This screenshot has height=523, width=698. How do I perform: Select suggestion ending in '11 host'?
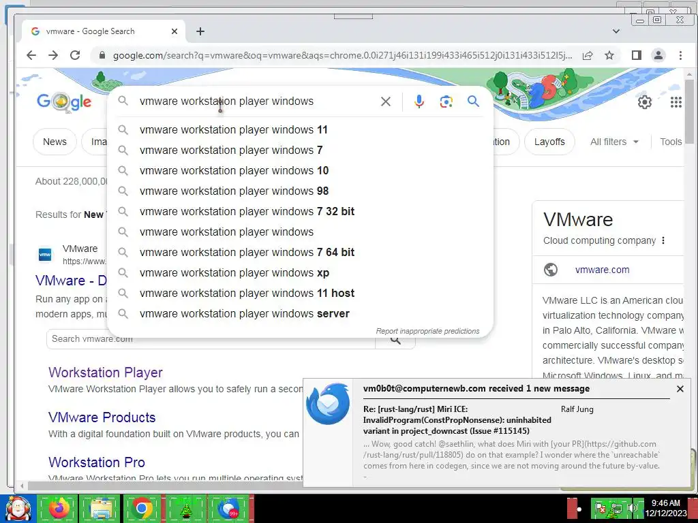click(300, 294)
